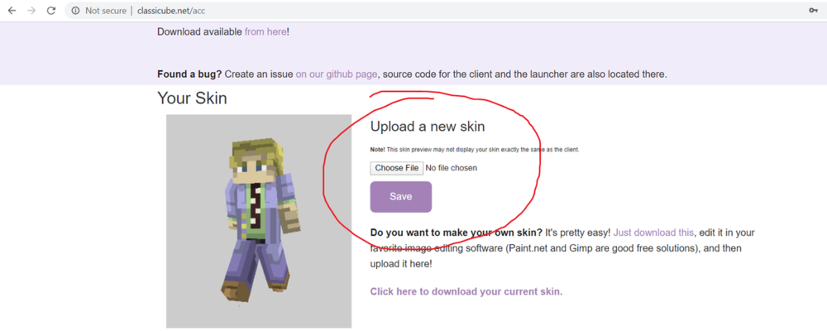
Task: Click the 'Upload a new skin' heading
Action: [x=428, y=127]
